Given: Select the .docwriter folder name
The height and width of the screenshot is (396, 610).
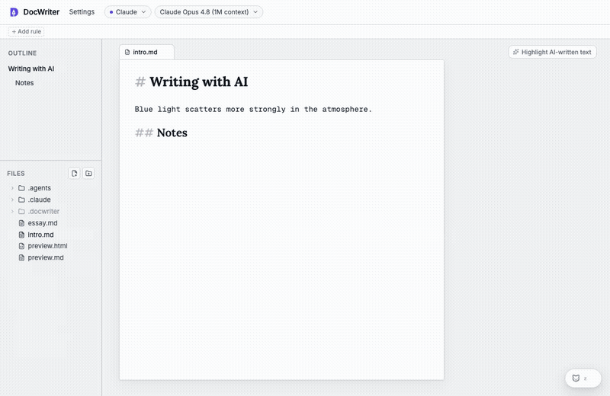Looking at the screenshot, I should click(x=43, y=212).
